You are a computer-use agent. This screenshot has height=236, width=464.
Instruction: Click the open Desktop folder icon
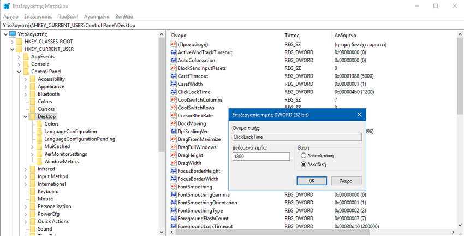(x=33, y=117)
